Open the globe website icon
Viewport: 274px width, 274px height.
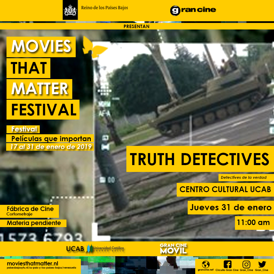click(x=206, y=264)
